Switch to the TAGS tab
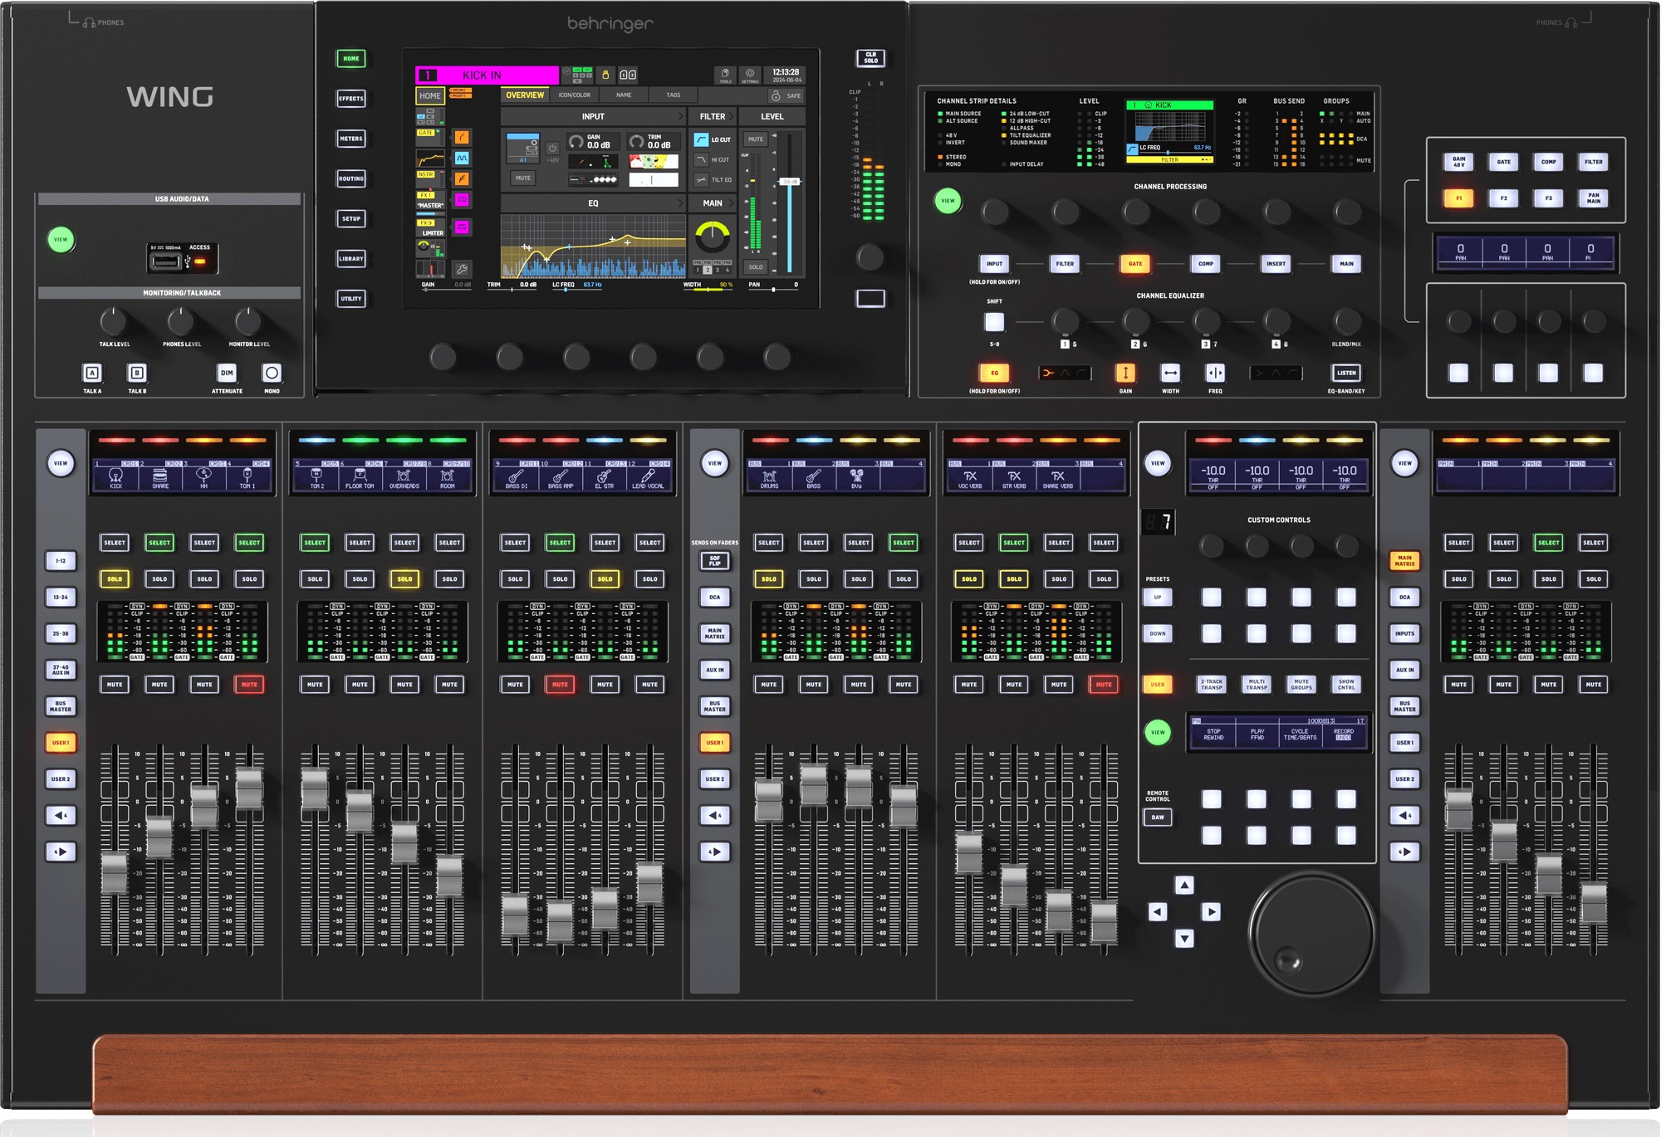The height and width of the screenshot is (1137, 1661). (x=674, y=95)
